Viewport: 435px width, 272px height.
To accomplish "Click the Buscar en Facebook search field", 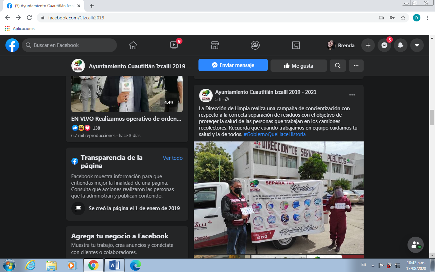I will point(69,45).
